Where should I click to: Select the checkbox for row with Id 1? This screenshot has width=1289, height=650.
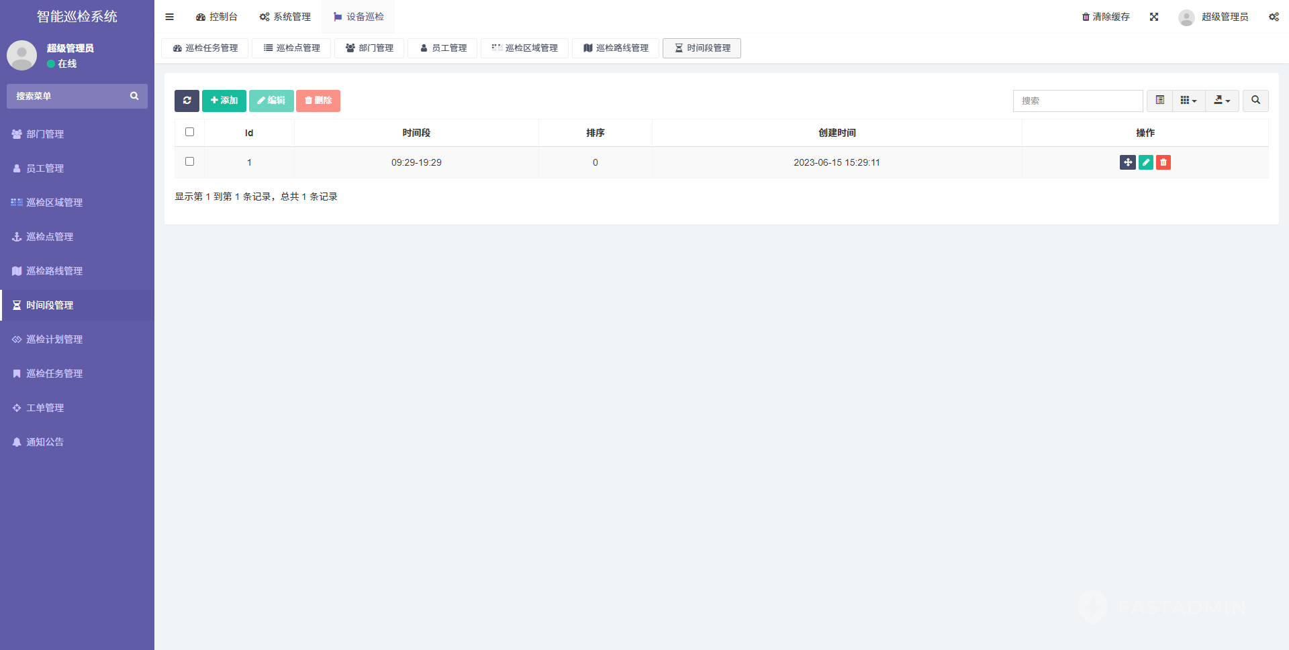click(x=189, y=162)
